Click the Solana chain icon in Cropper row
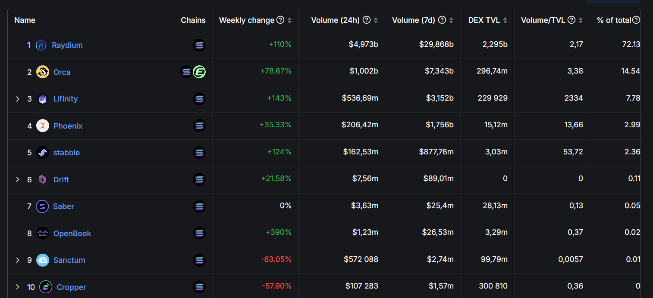The width and height of the screenshot is (653, 298). pos(199,287)
